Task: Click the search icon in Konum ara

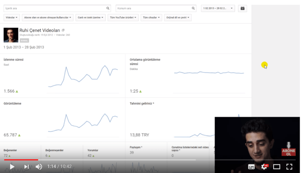Action: pyautogui.click(x=193, y=8)
